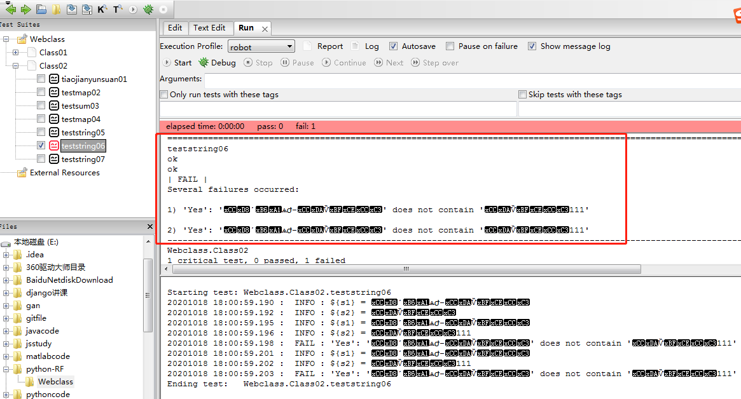Check the teststring07 test checkbox

pyautogui.click(x=41, y=158)
